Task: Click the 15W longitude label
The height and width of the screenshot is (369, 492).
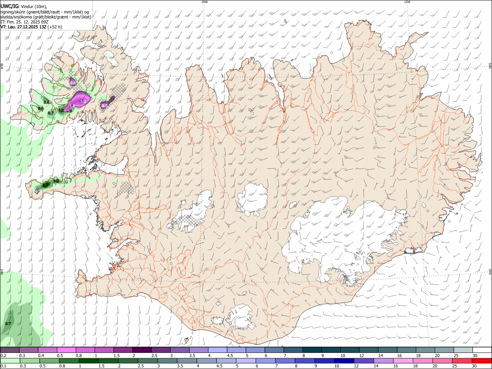Action: pos(407,2)
